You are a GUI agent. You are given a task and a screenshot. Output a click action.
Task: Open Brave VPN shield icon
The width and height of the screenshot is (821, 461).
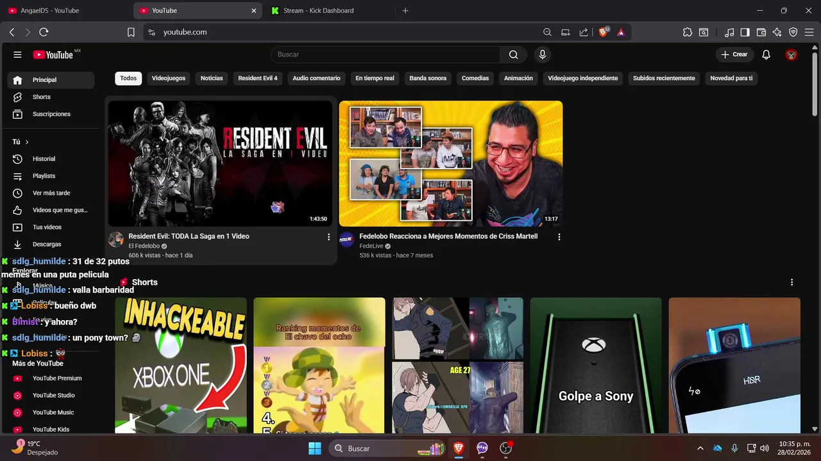point(793,32)
